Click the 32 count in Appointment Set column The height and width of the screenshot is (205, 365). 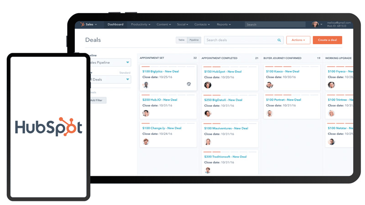[x=195, y=58]
